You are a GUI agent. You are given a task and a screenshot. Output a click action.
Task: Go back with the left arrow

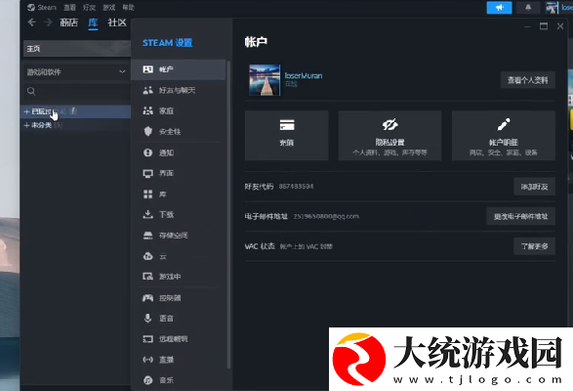32,22
